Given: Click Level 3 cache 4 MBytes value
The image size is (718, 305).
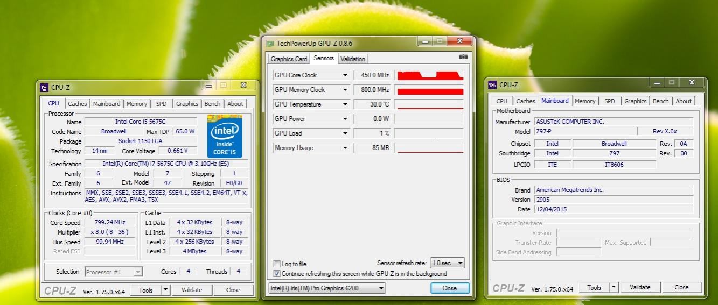Looking at the screenshot, I should pos(195,251).
